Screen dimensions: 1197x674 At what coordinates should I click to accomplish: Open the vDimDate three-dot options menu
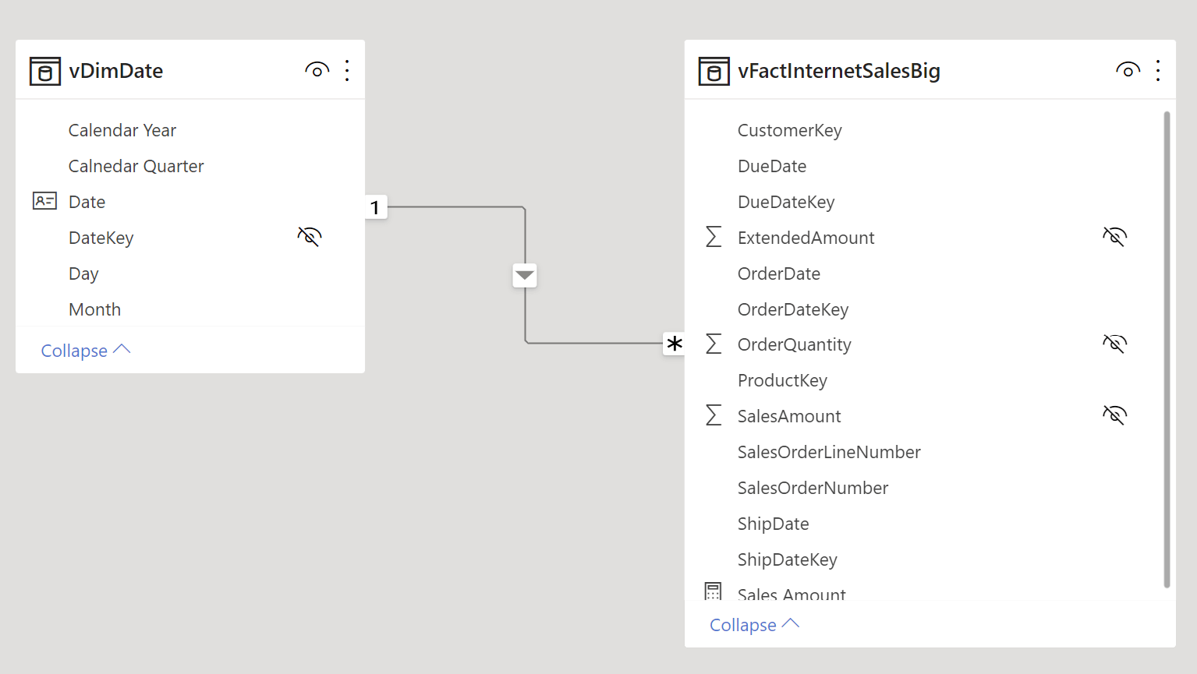(347, 69)
